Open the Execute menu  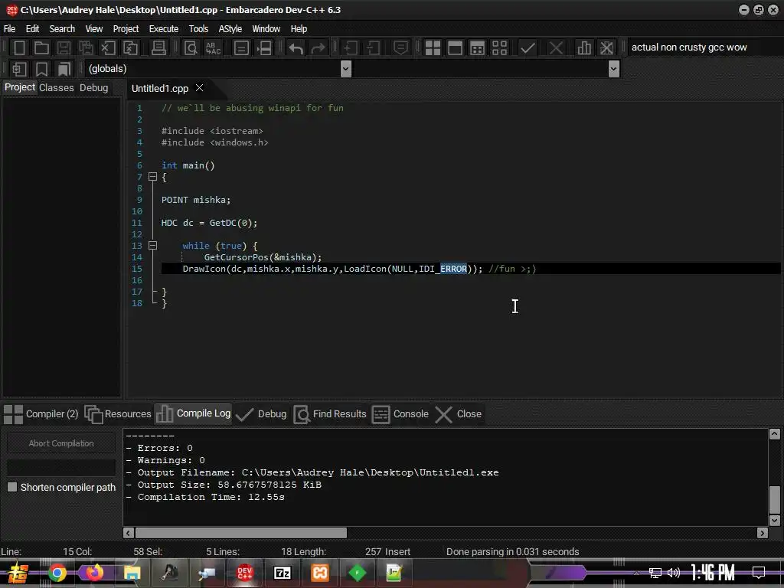pyautogui.click(x=164, y=28)
